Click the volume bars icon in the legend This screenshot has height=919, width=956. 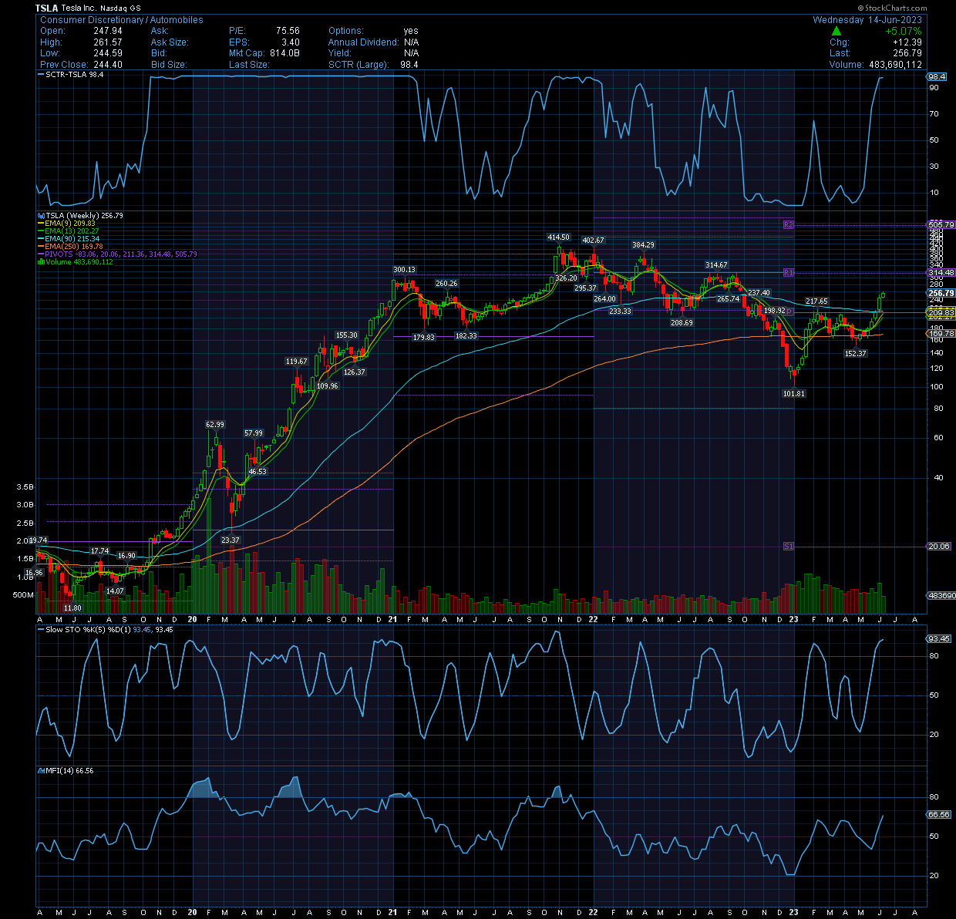42,262
